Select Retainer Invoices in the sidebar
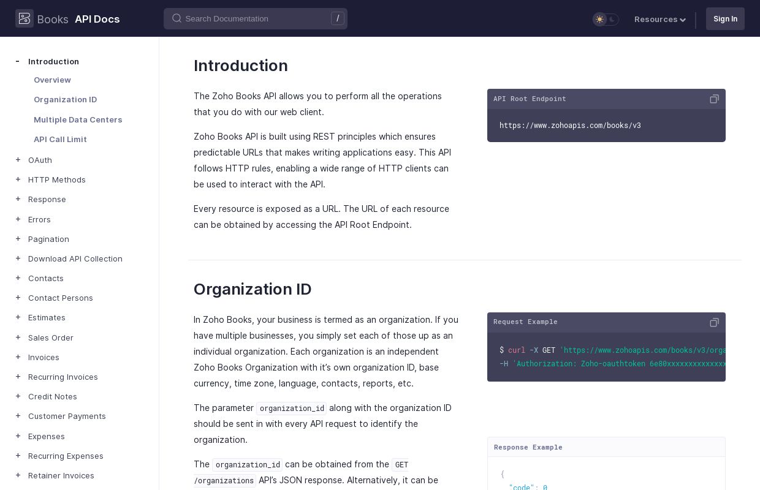This screenshot has height=490, width=760. click(61, 475)
